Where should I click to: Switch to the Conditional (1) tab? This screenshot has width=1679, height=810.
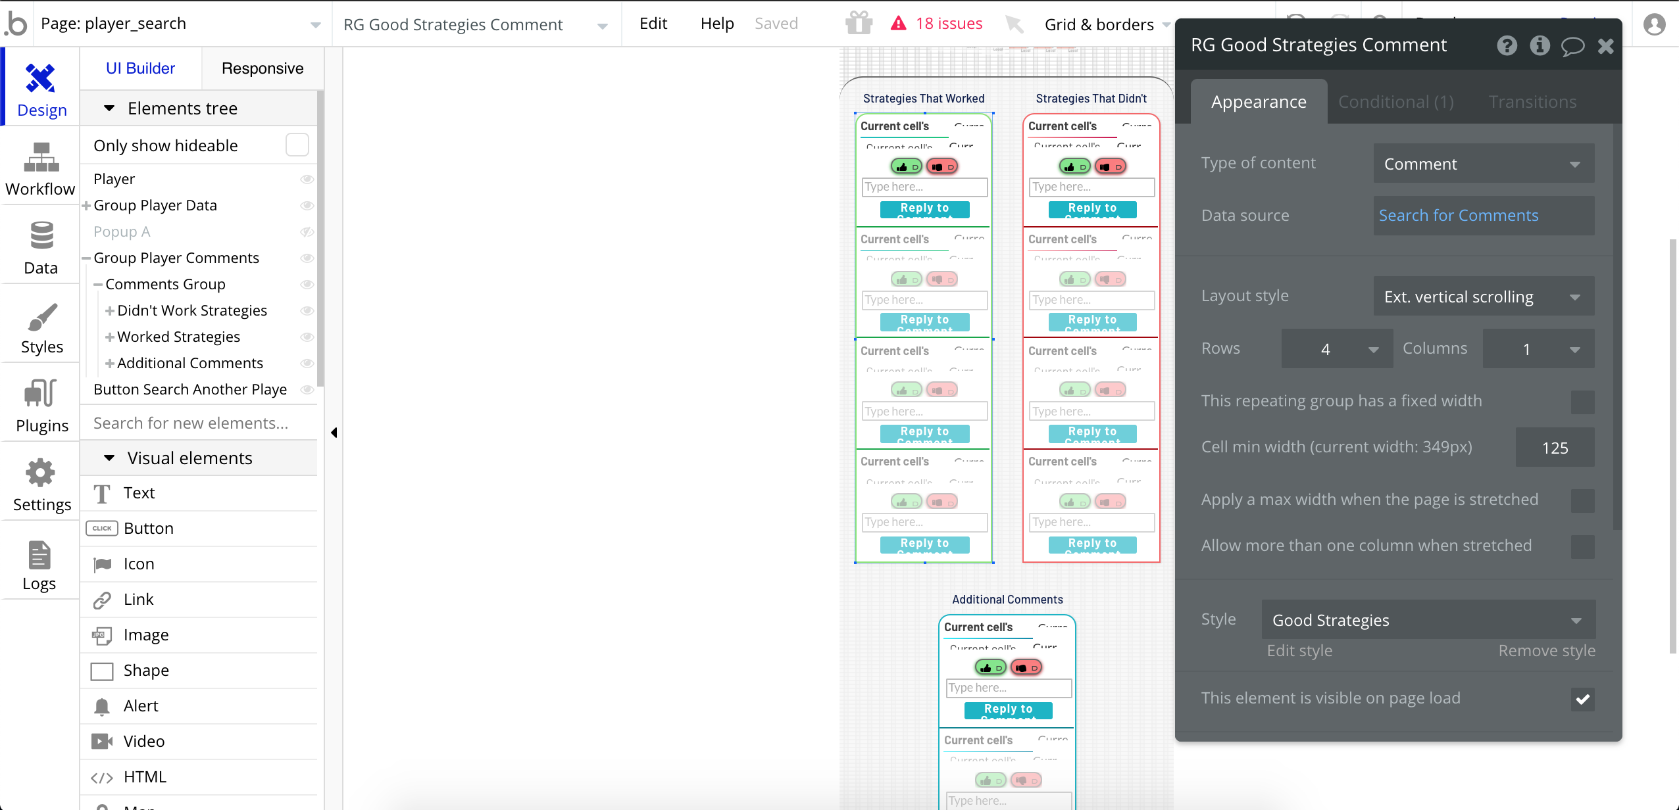pyautogui.click(x=1395, y=102)
